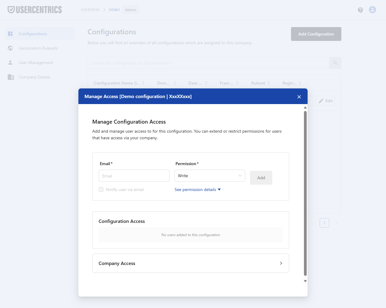
Task: Click the Edit pencil button
Action: click(x=326, y=101)
